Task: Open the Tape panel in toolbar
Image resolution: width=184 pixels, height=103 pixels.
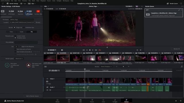Action: pyautogui.click(x=23, y=4)
